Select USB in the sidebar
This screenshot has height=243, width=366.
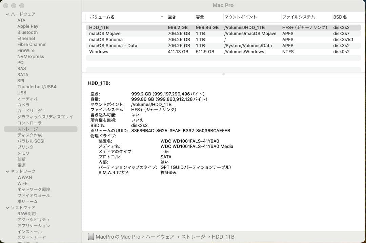tap(22, 93)
